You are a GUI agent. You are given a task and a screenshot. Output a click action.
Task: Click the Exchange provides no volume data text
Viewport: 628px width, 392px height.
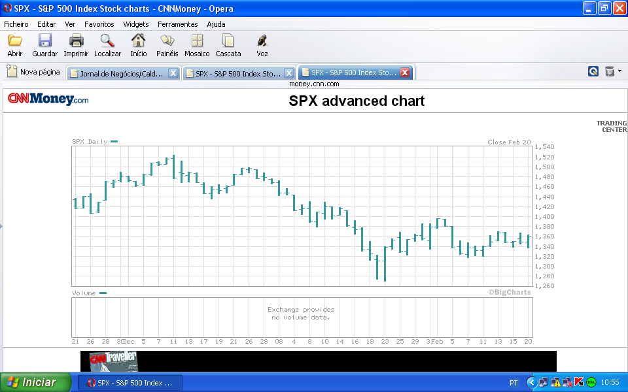[x=301, y=313]
